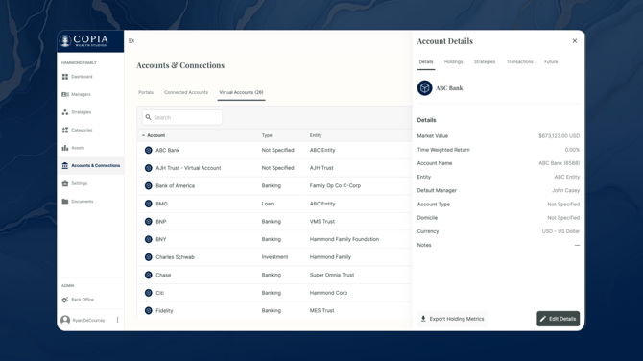643x361 pixels.
Task: Click the Market Value $673,123.00 USD
Action: pos(559,136)
